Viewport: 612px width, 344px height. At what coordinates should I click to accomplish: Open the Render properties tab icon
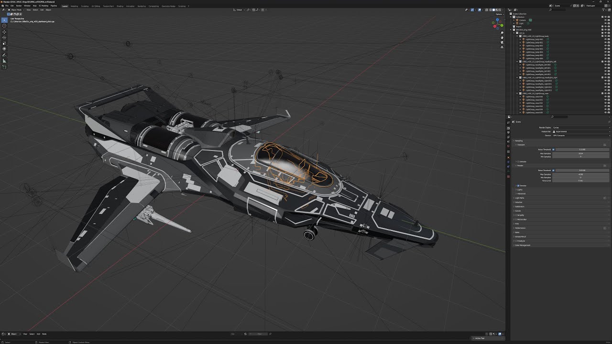(508, 128)
